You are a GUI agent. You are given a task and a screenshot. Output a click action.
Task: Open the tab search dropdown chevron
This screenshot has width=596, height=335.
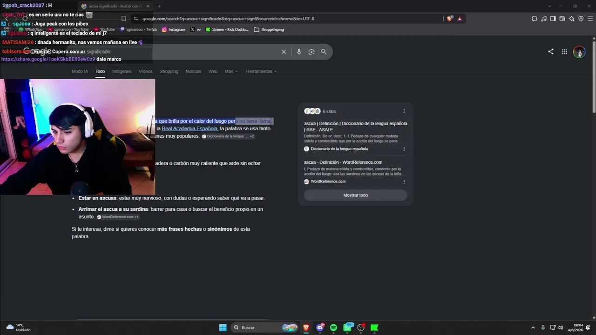point(549,6)
